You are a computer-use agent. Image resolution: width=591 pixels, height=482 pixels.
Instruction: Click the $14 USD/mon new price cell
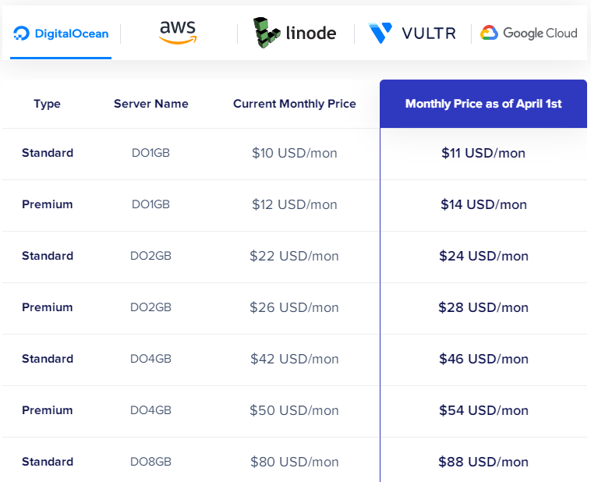(483, 204)
